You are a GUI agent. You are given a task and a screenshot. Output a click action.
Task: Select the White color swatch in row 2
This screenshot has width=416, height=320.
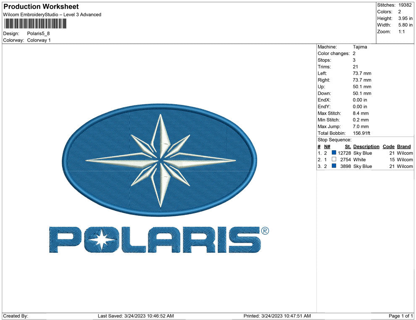(x=334, y=159)
